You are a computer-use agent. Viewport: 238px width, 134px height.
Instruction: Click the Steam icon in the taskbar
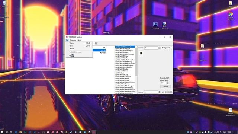pyautogui.click(x=71, y=132)
